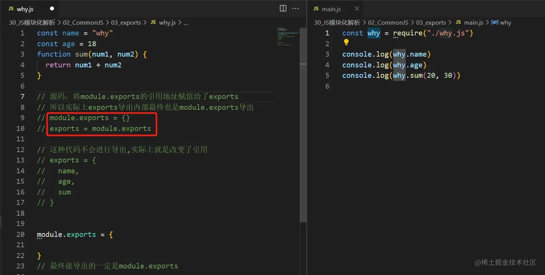Click the closing brace on line 22
Viewport: 545px width, 275px height.
(39, 256)
